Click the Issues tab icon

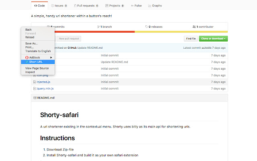pos(53,6)
